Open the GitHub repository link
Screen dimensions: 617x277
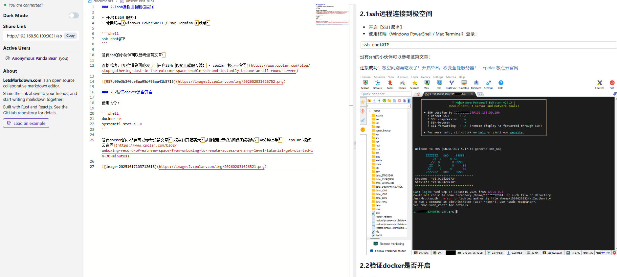(20, 113)
